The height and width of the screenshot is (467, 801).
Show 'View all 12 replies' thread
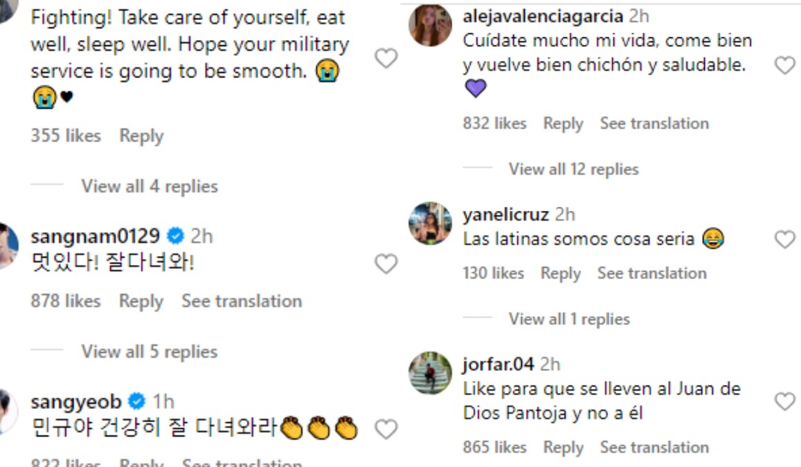click(x=573, y=170)
